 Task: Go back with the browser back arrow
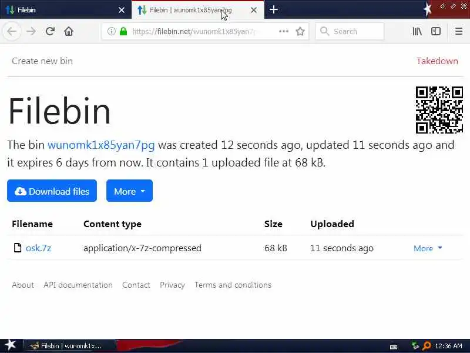pyautogui.click(x=12, y=31)
